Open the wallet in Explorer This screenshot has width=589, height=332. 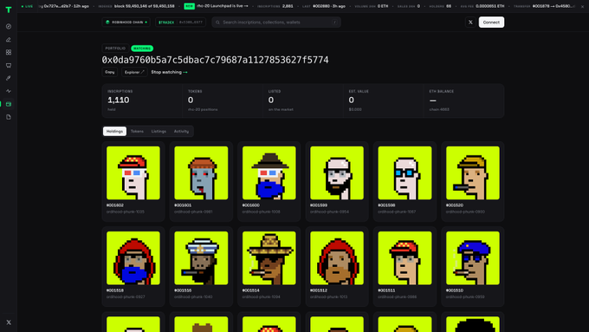tap(134, 72)
